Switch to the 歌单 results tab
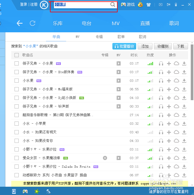The image size is (194, 195). (121, 37)
